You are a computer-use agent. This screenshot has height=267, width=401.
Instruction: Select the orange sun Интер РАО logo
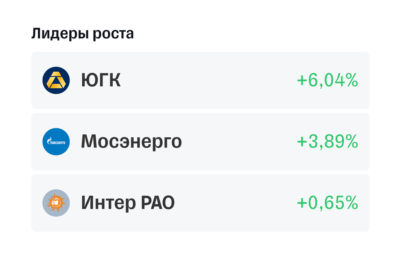(56, 203)
